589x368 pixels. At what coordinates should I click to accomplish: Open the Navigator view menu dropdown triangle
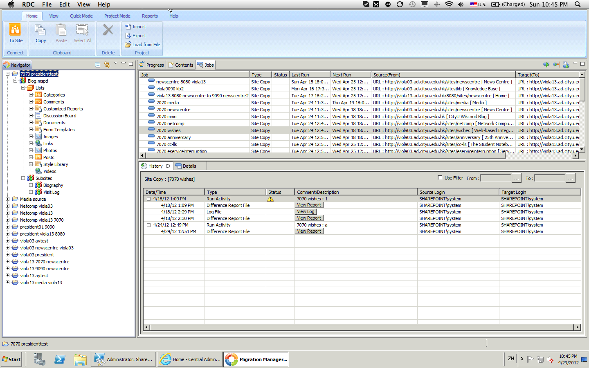pyautogui.click(x=116, y=63)
